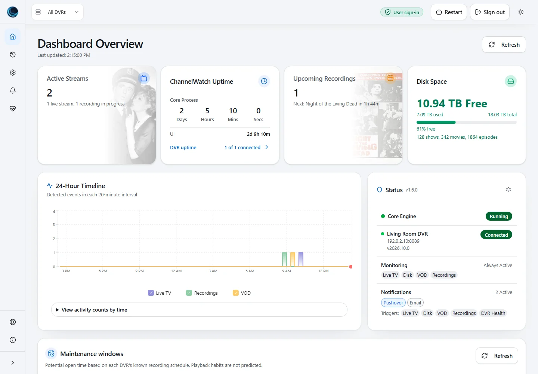538x374 pixels.
Task: Click the Status shield icon
Action: pyautogui.click(x=380, y=190)
